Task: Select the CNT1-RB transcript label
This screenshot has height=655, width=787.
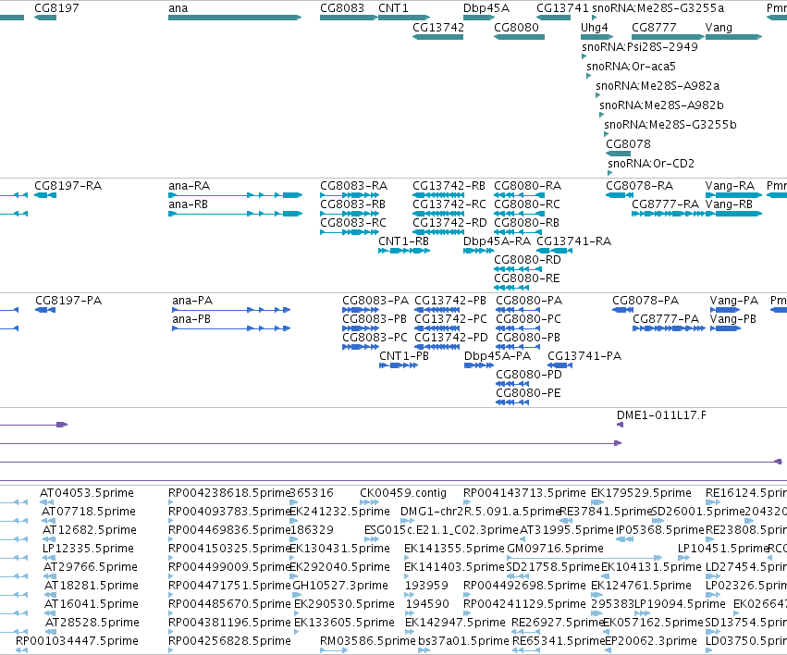Action: pos(403,241)
